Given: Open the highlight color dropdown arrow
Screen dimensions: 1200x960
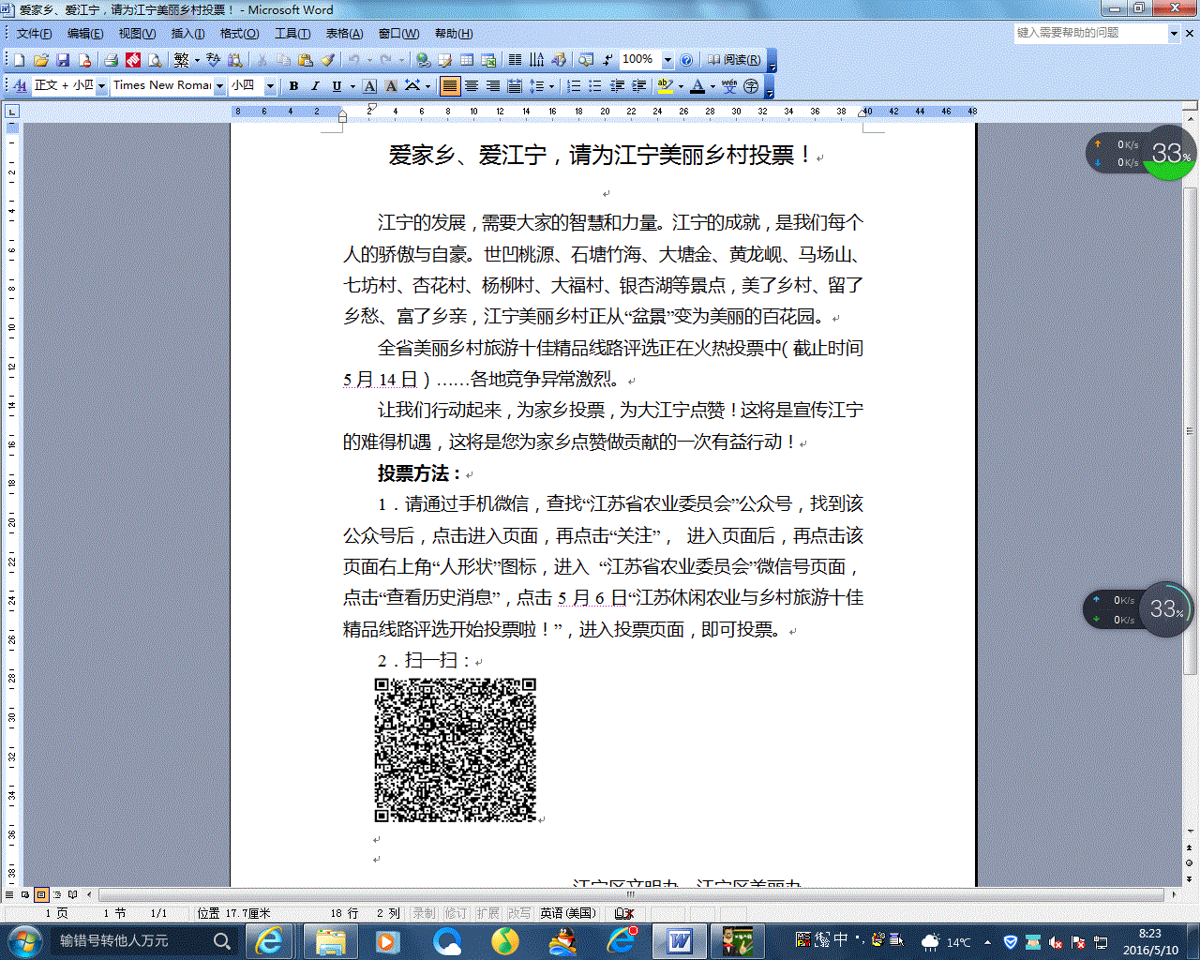Looking at the screenshot, I should point(681,85).
